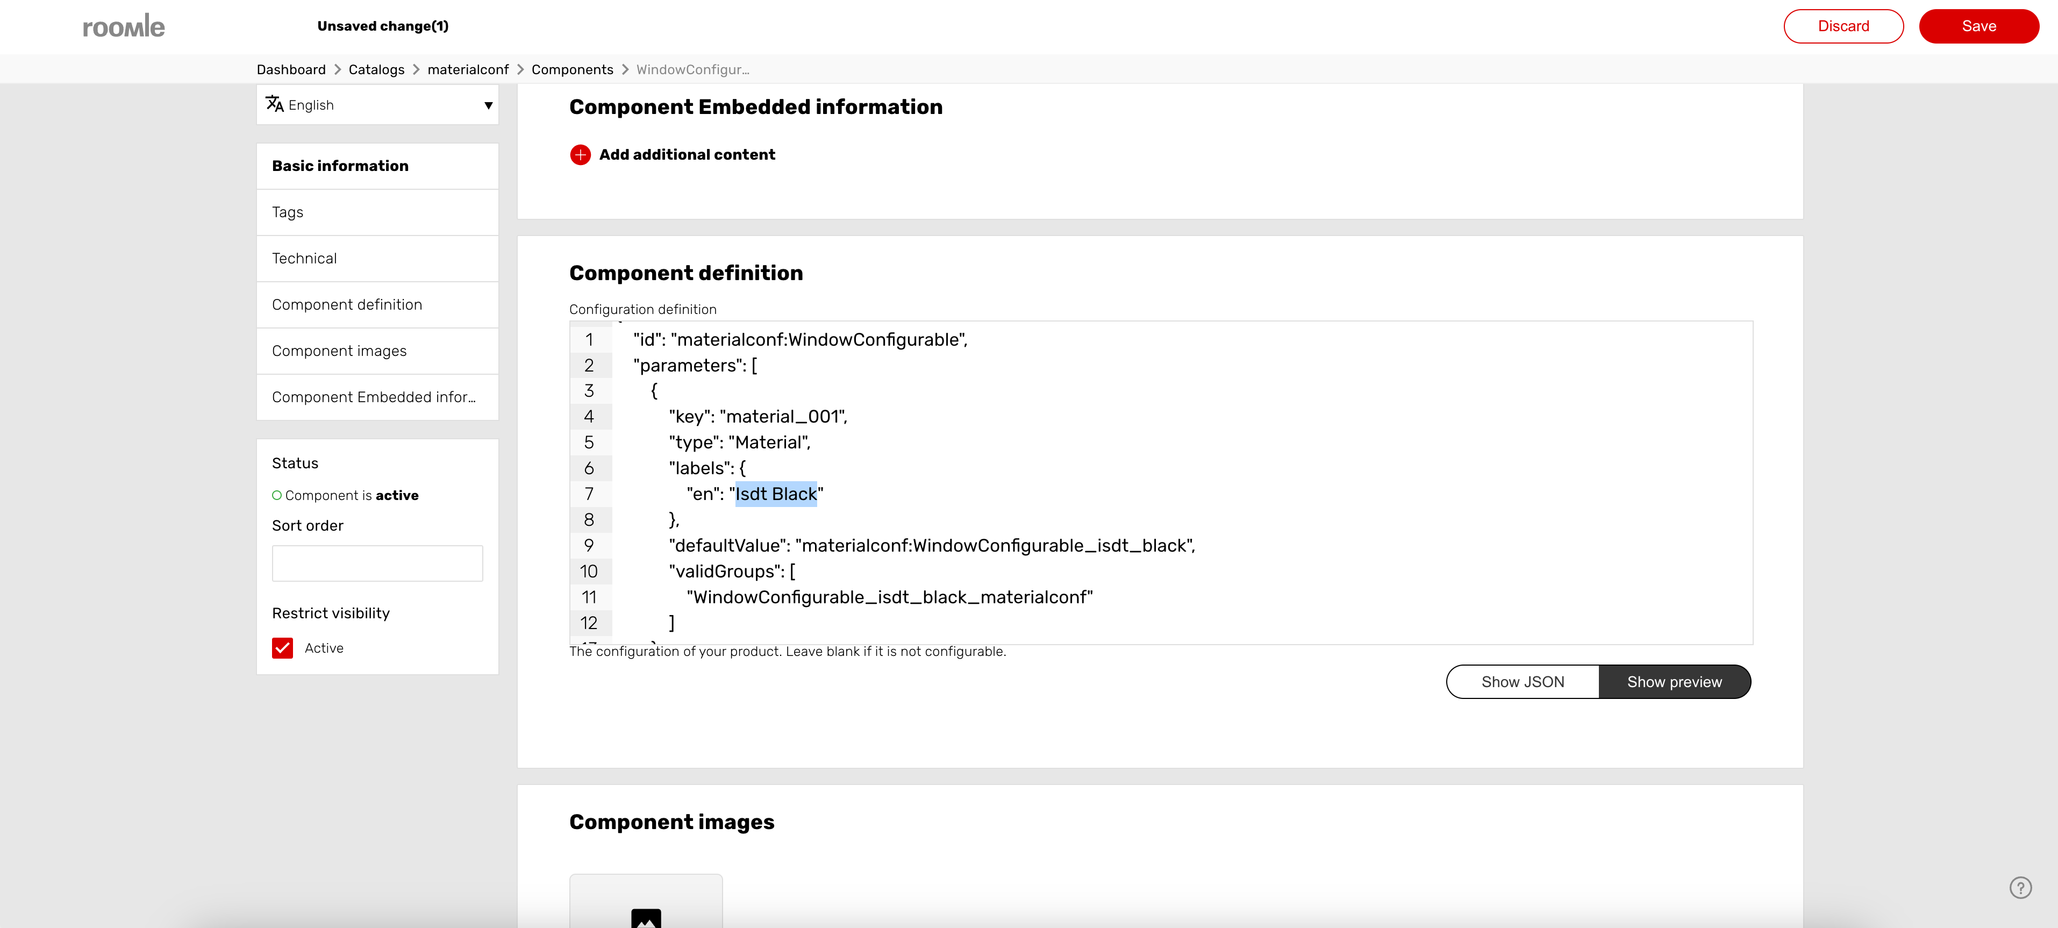
Task: Discard the unsaved changes
Action: (1842, 26)
